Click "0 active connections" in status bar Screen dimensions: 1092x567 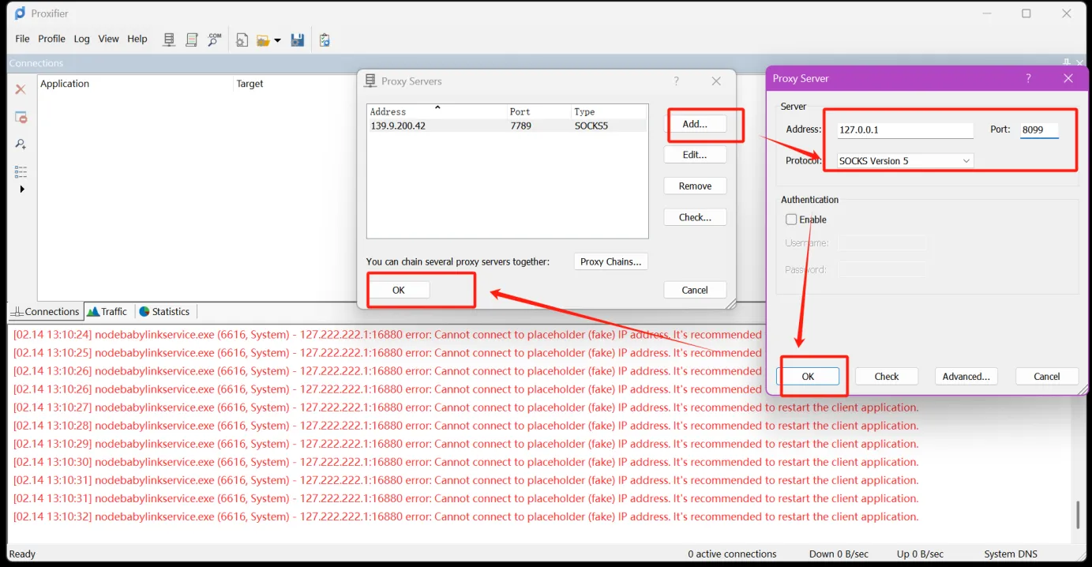click(x=732, y=554)
